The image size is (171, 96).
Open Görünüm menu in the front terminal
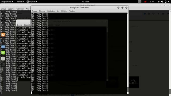click(51, 11)
